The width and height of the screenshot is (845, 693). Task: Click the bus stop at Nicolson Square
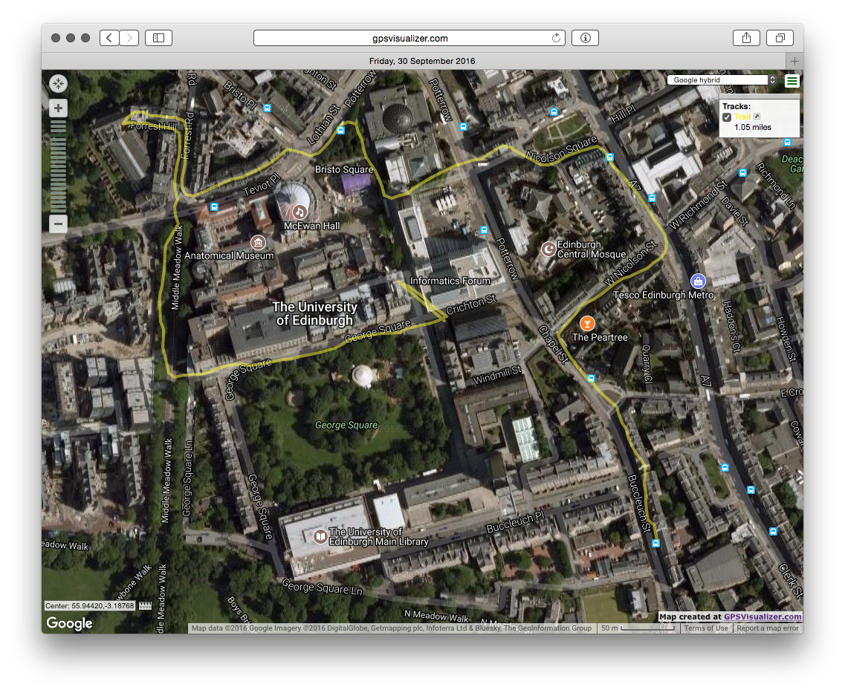point(609,157)
